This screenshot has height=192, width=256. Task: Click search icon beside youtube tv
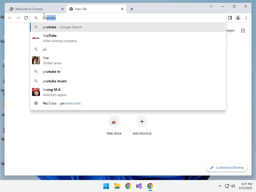coord(36,71)
